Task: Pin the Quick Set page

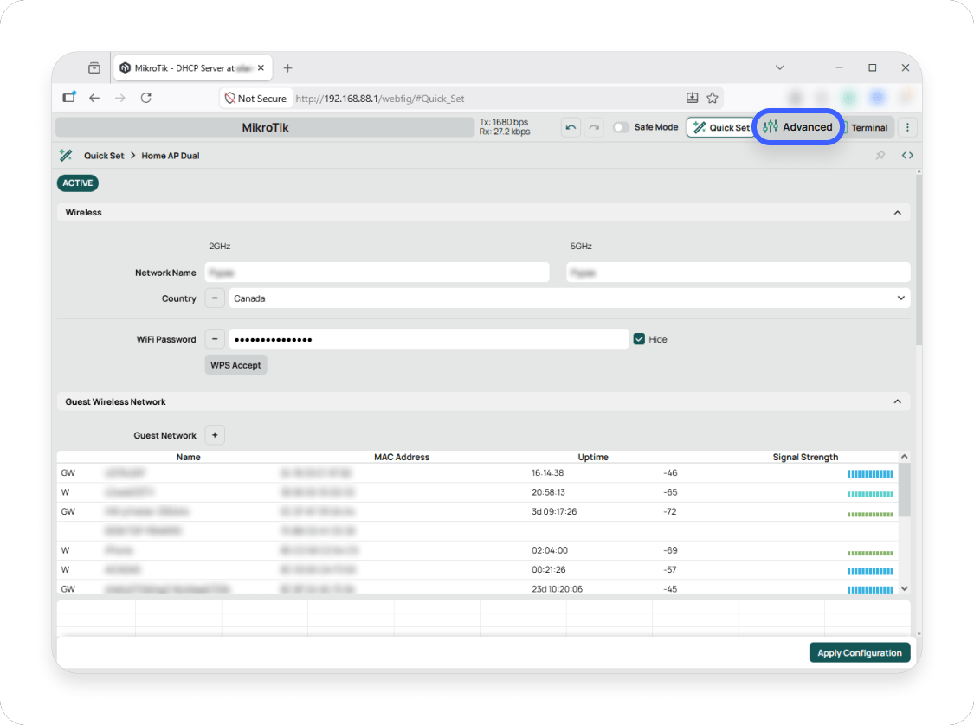Action: coord(880,155)
